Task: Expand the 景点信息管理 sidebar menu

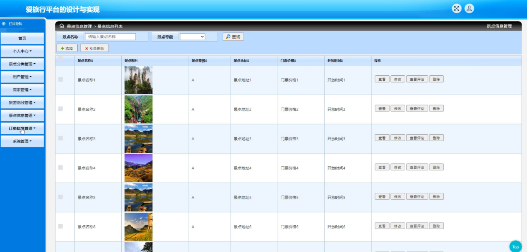Action: [22, 115]
